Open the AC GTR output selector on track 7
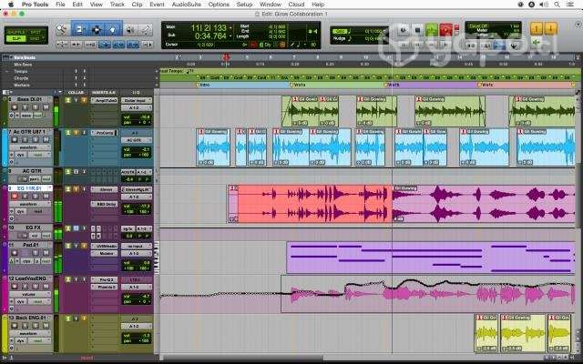Image resolution: width=583 pixels, height=364 pixels. coord(137,140)
